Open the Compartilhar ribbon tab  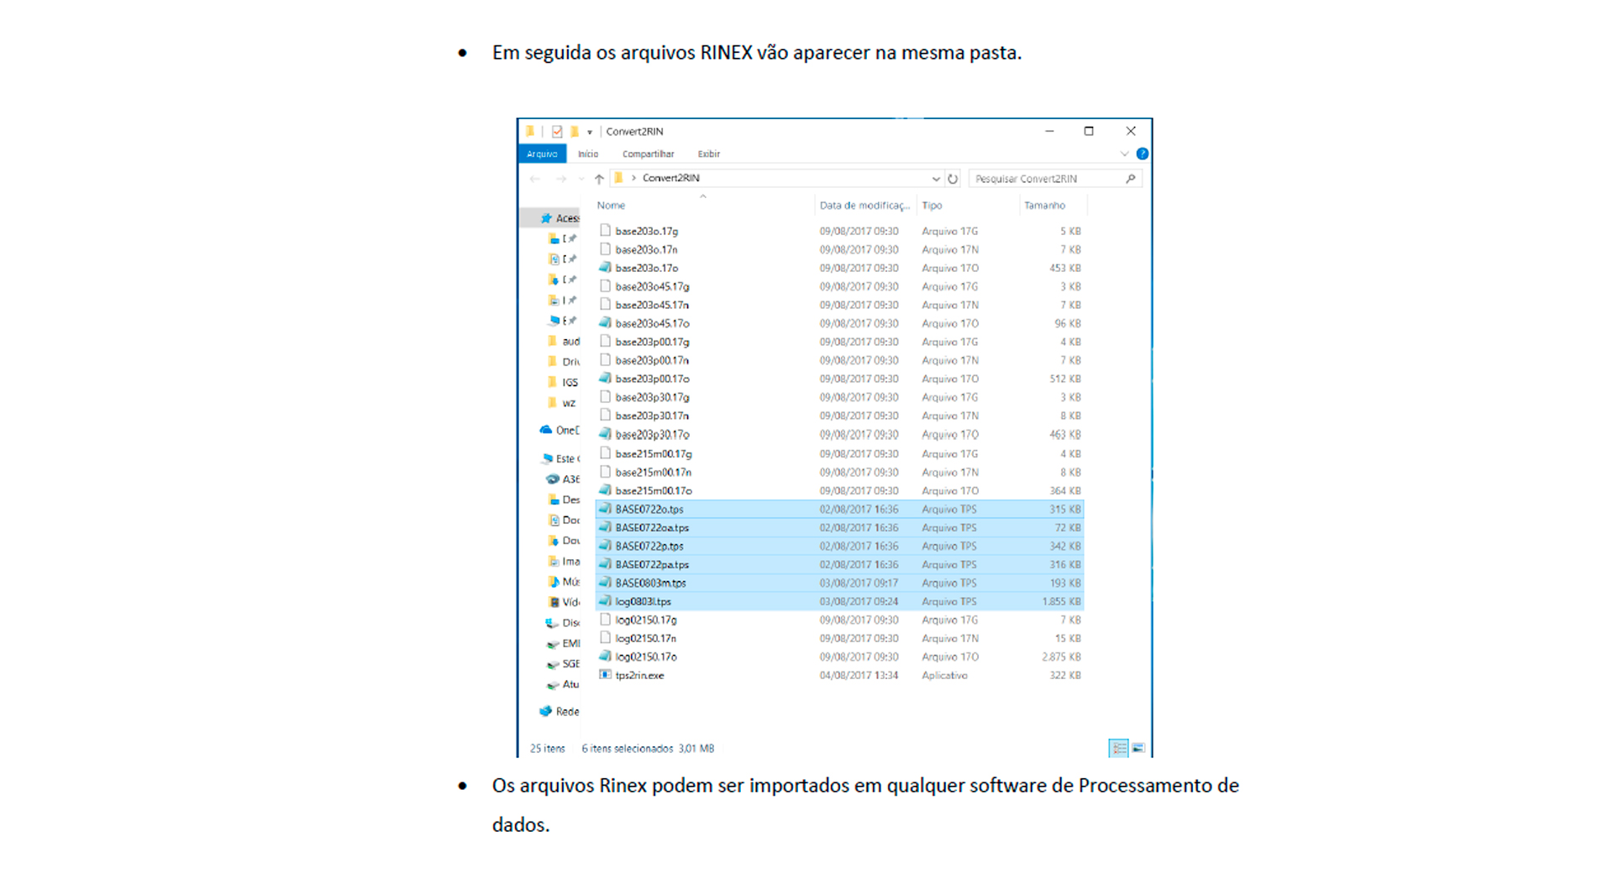pos(648,154)
